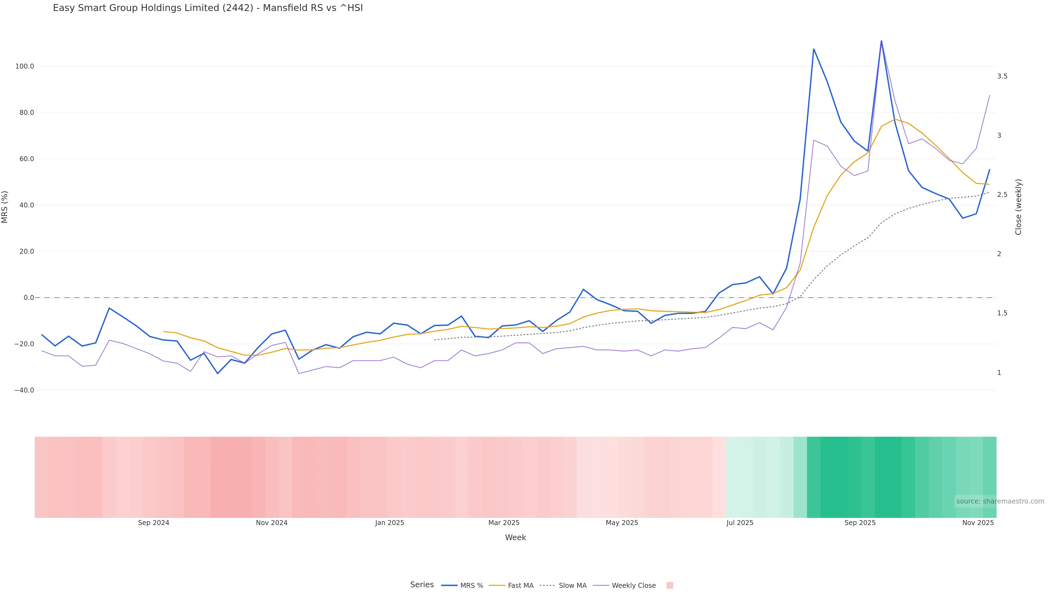The height and width of the screenshot is (595, 1058).
Task: Click the blue MRS % legend line icon
Action: [449, 586]
